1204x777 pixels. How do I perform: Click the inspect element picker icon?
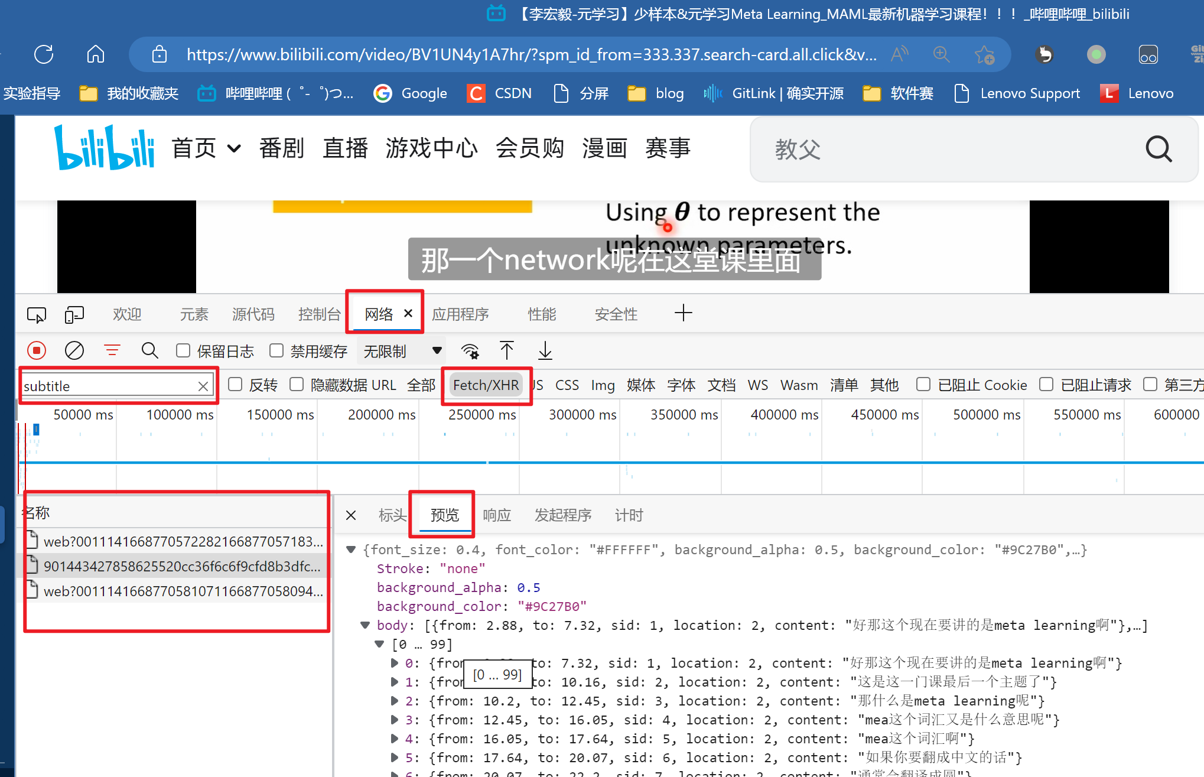tap(37, 314)
